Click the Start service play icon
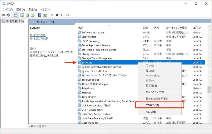 52,15
